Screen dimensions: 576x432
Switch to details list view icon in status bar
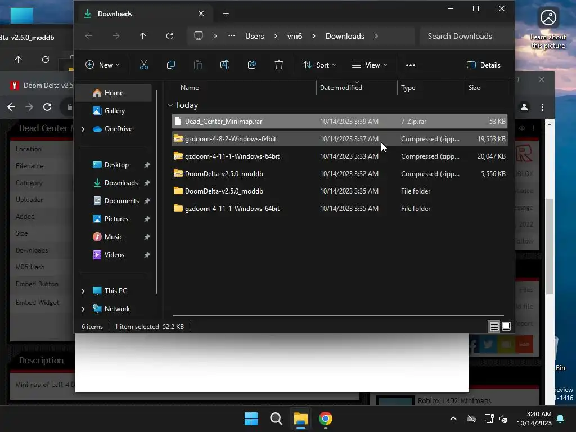[x=494, y=326]
